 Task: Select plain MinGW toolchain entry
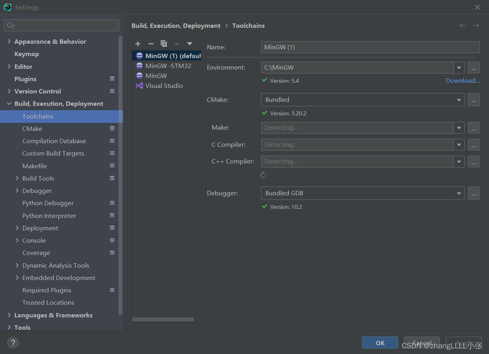click(167, 76)
